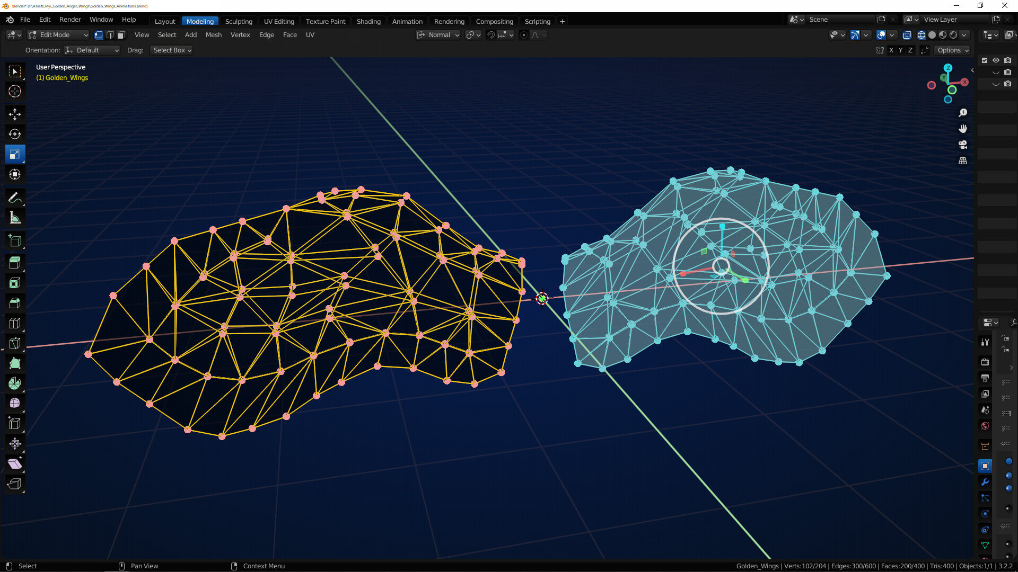Hide collection with eye icon in outliner
Viewport: 1018px width, 572px height.
(996, 60)
